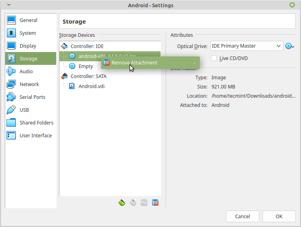Click the remove attachment icon below storage list

155,203
